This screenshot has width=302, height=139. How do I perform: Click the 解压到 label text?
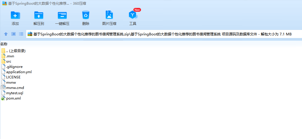coord(39,24)
